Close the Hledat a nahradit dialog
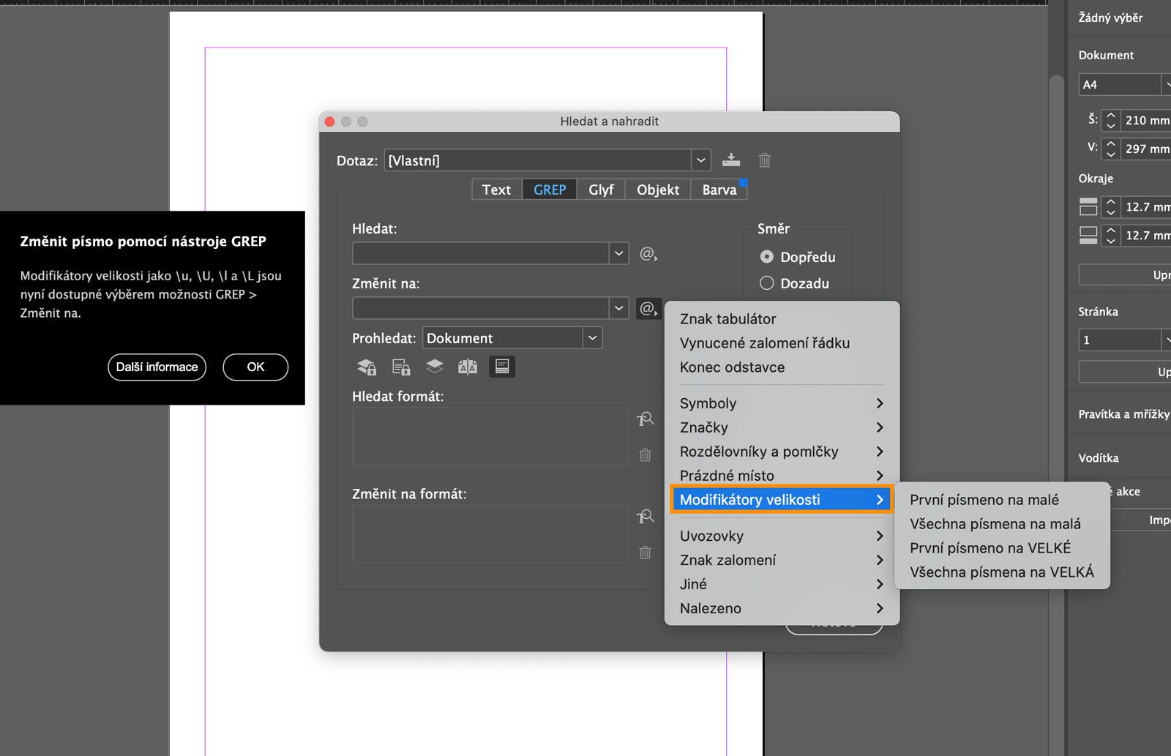The width and height of the screenshot is (1171, 756). pos(329,121)
